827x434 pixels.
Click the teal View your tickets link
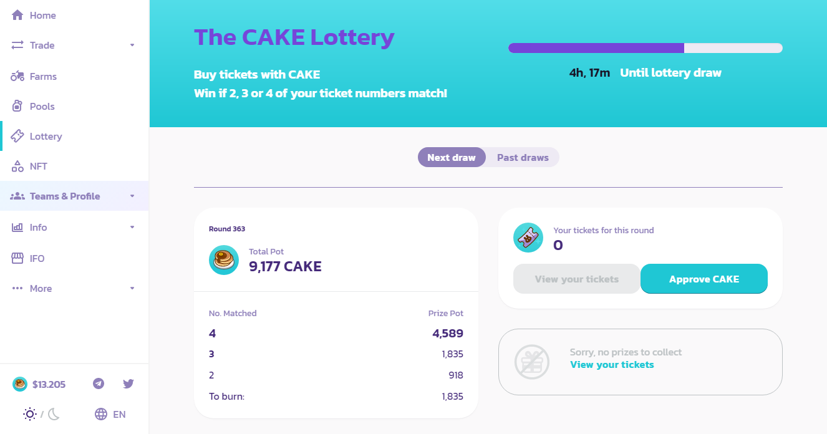point(612,365)
